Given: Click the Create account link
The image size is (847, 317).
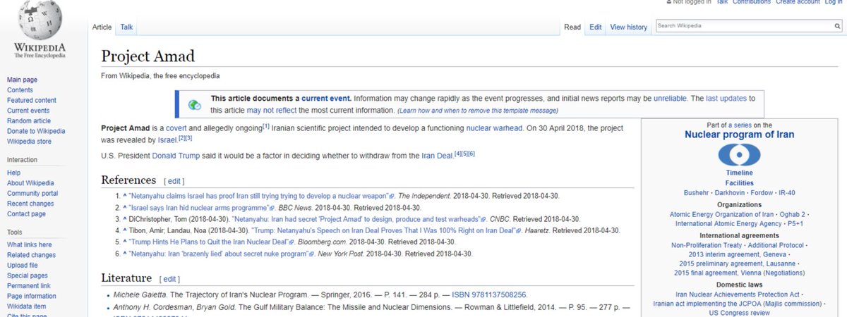Looking at the screenshot, I should pyautogui.click(x=798, y=2).
